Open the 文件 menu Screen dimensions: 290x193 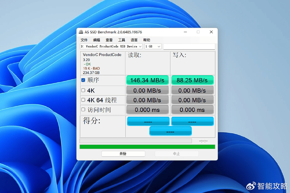[84, 40]
